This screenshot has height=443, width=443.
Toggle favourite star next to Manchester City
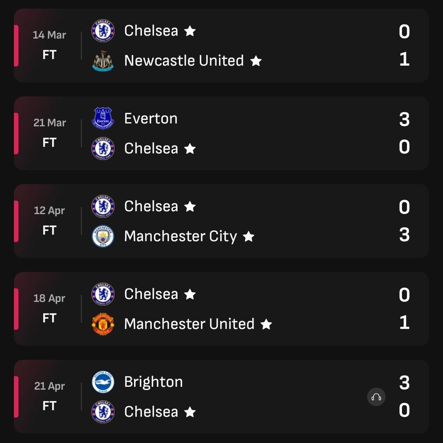[249, 236]
